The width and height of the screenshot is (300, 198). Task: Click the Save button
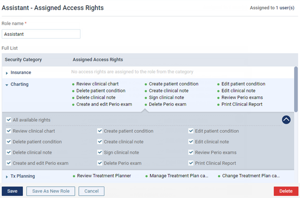pyautogui.click(x=12, y=191)
